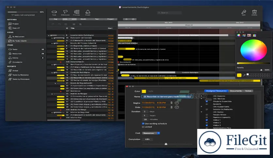Click the color wheel in Colors panel
This screenshot has width=273, height=158.
254,50
